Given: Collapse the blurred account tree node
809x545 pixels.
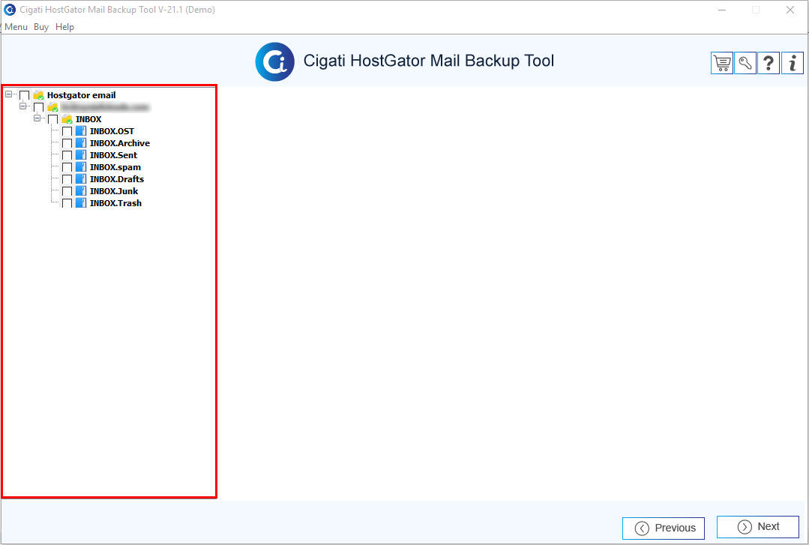Looking at the screenshot, I should 22,106.
